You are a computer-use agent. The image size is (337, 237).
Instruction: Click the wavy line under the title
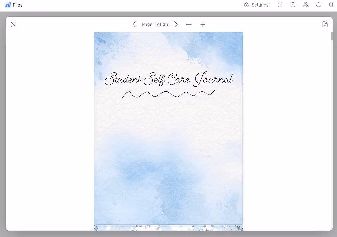click(168, 94)
